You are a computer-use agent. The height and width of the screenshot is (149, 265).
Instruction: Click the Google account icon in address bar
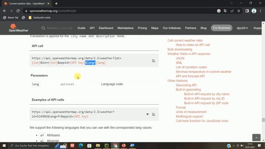click(x=219, y=11)
